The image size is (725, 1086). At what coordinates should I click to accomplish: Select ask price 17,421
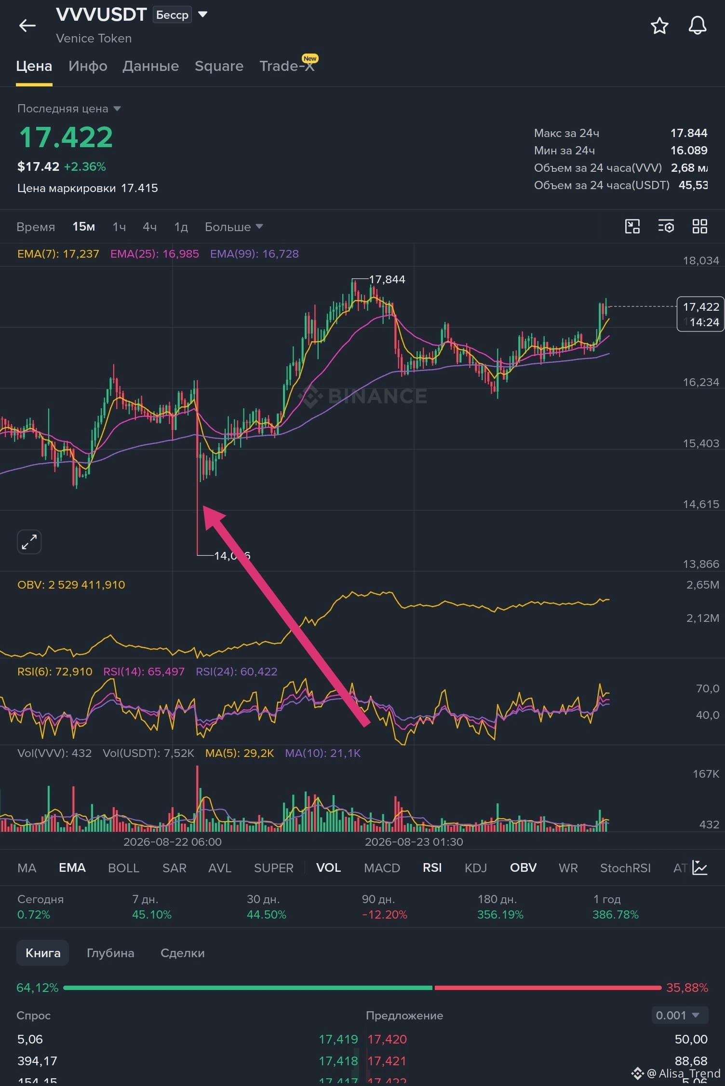pyautogui.click(x=387, y=1061)
